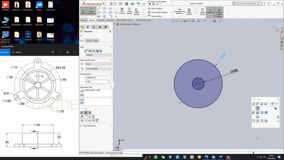
Task: Select the Sketch Fillet tool
Action: tap(110, 16)
